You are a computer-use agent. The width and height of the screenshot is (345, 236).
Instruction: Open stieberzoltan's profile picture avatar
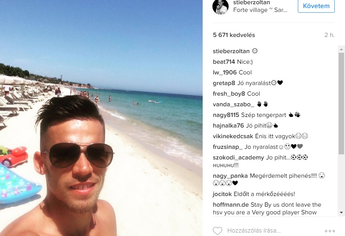221,7
